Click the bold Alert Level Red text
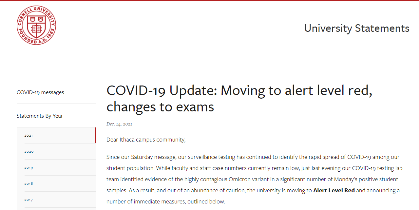Viewport: 419px width, 210px height. (334, 190)
